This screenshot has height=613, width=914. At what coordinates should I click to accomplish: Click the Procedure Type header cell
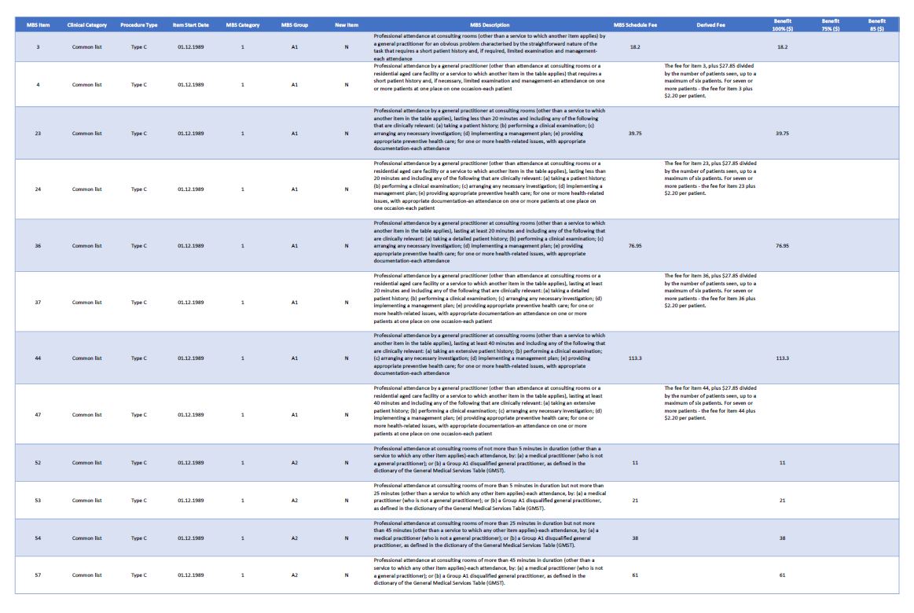(139, 25)
